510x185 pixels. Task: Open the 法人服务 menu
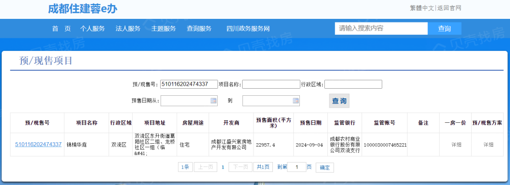click(x=128, y=29)
